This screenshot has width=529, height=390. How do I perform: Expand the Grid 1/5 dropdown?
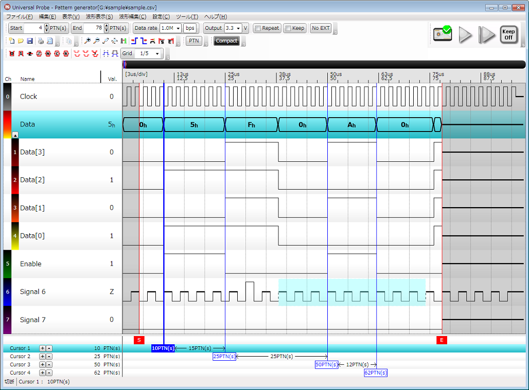pos(150,53)
